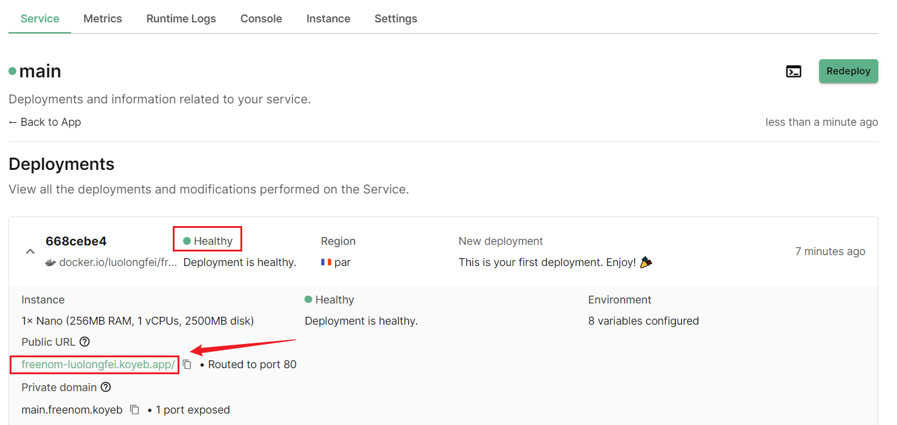Click the France flag region icon
This screenshot has width=897, height=425.
point(326,262)
